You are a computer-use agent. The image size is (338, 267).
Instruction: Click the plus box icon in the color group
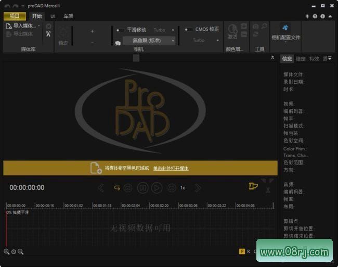244,27
